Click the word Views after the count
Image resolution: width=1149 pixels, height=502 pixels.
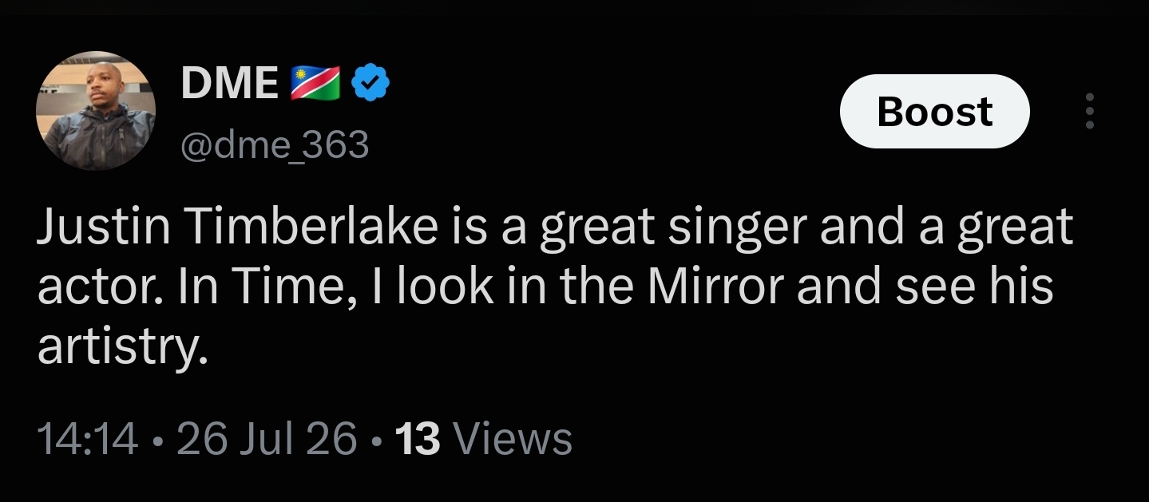tap(513, 439)
